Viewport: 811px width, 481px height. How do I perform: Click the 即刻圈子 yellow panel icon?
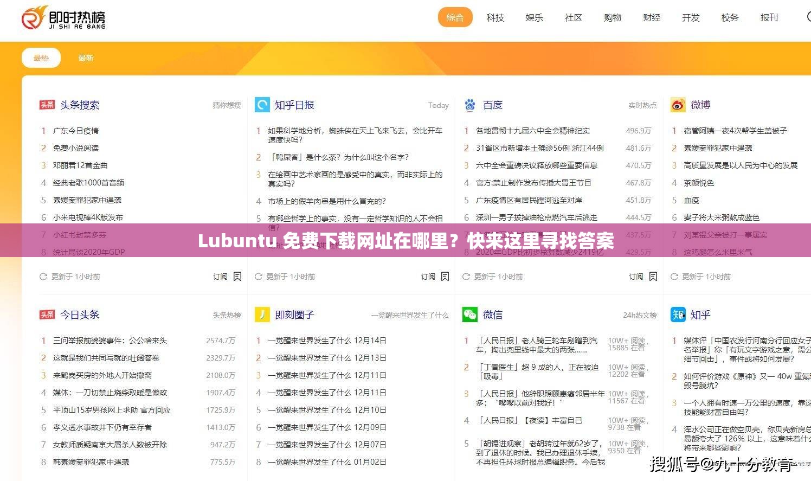pyautogui.click(x=262, y=315)
